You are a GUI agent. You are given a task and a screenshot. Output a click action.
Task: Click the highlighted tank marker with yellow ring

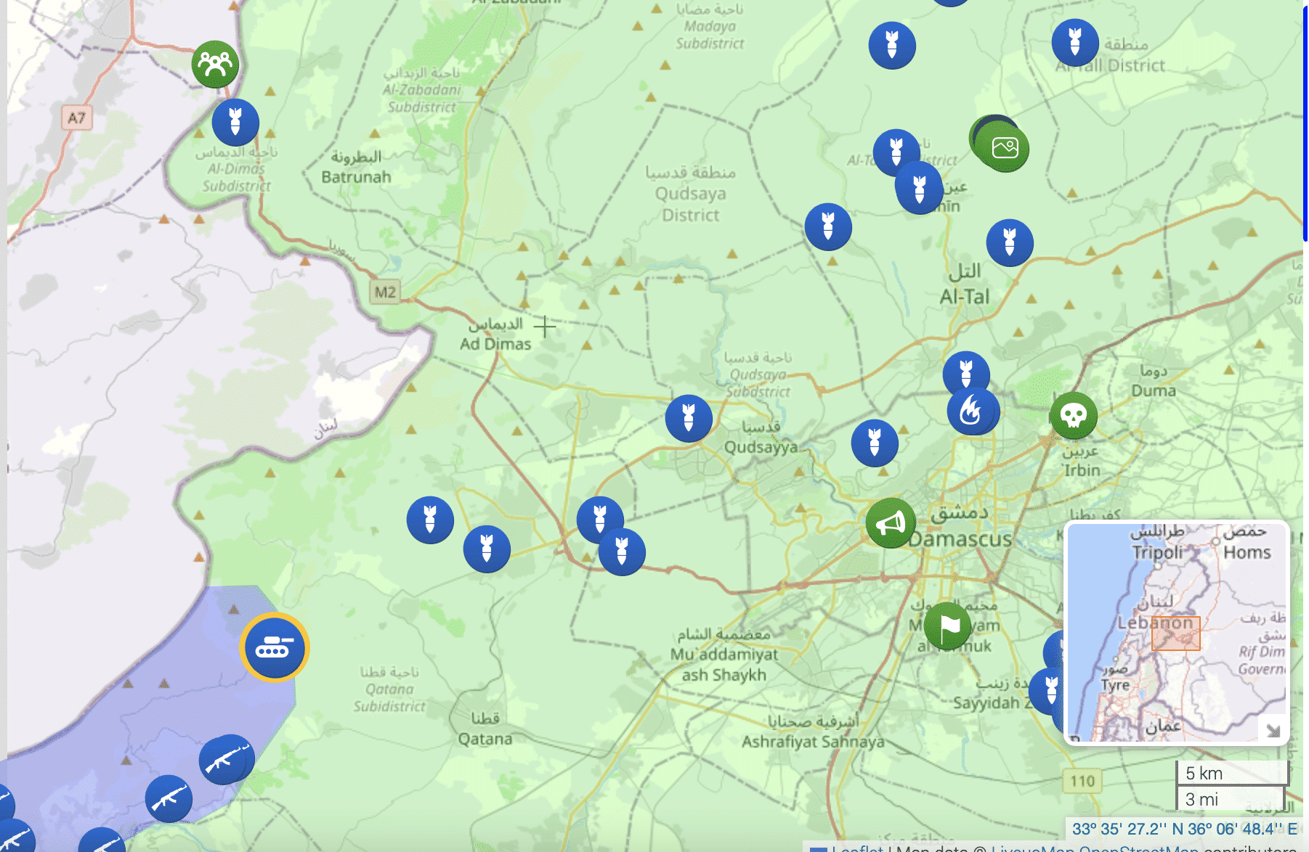[x=275, y=647]
